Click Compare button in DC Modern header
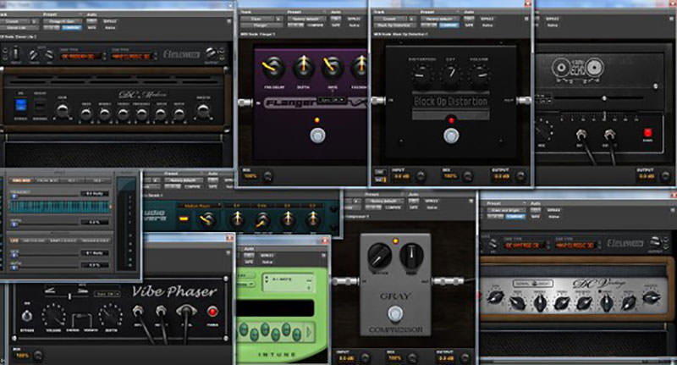677x365 pixels. coord(72,28)
